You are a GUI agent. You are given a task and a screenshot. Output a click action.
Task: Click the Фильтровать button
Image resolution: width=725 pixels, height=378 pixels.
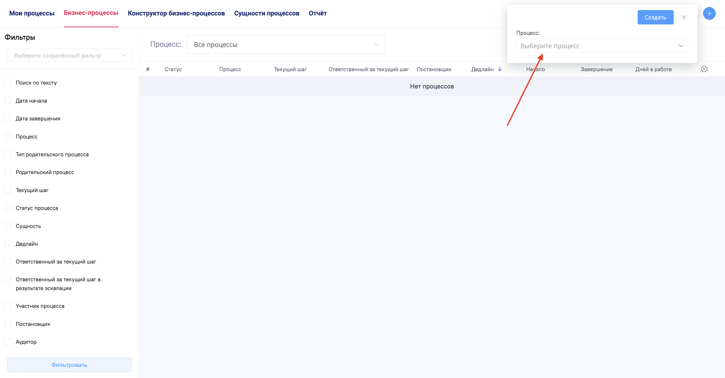click(69, 365)
